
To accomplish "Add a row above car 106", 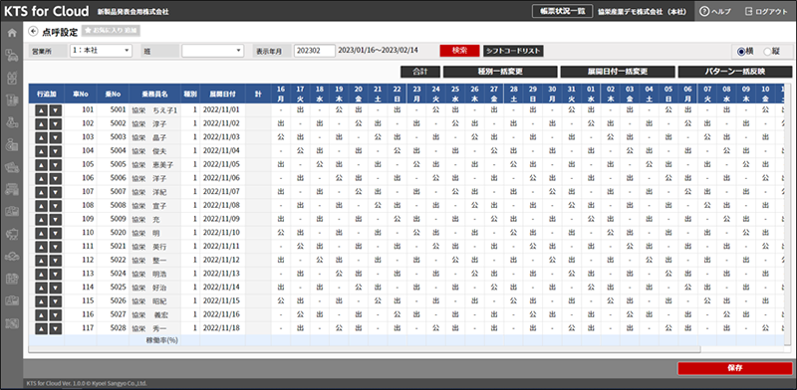I will 41,178.
